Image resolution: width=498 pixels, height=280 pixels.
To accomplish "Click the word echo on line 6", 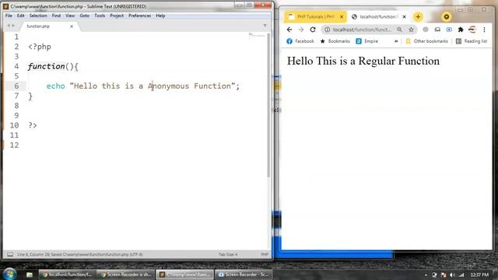I will pos(55,86).
